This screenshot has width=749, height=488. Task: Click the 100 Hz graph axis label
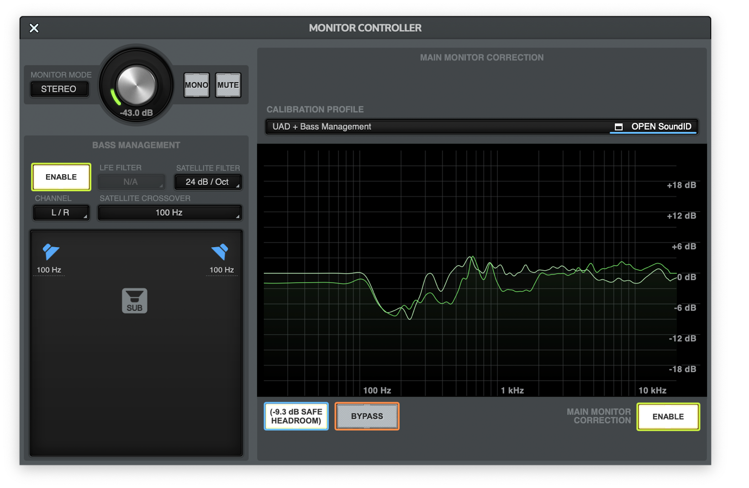377,391
